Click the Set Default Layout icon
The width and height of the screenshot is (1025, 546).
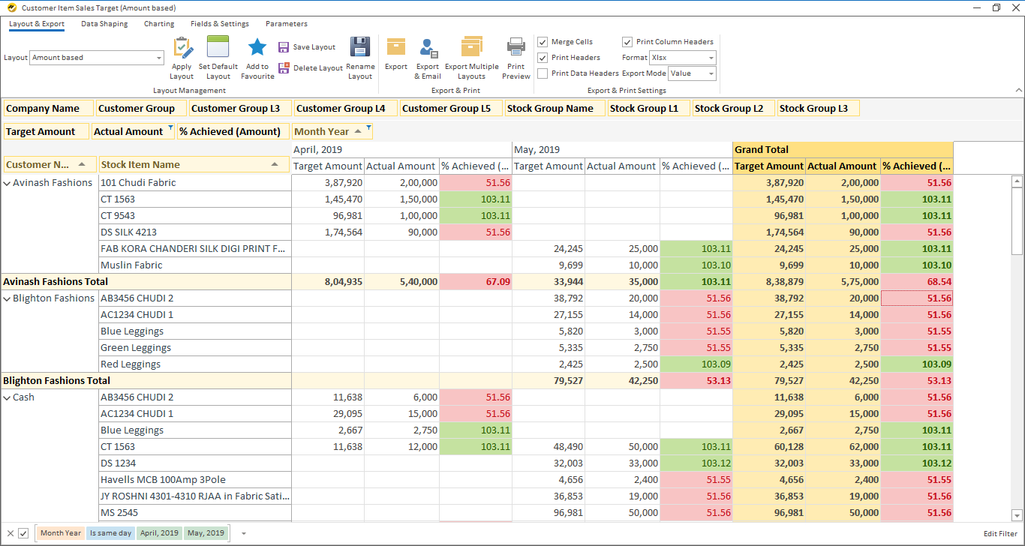pyautogui.click(x=218, y=48)
